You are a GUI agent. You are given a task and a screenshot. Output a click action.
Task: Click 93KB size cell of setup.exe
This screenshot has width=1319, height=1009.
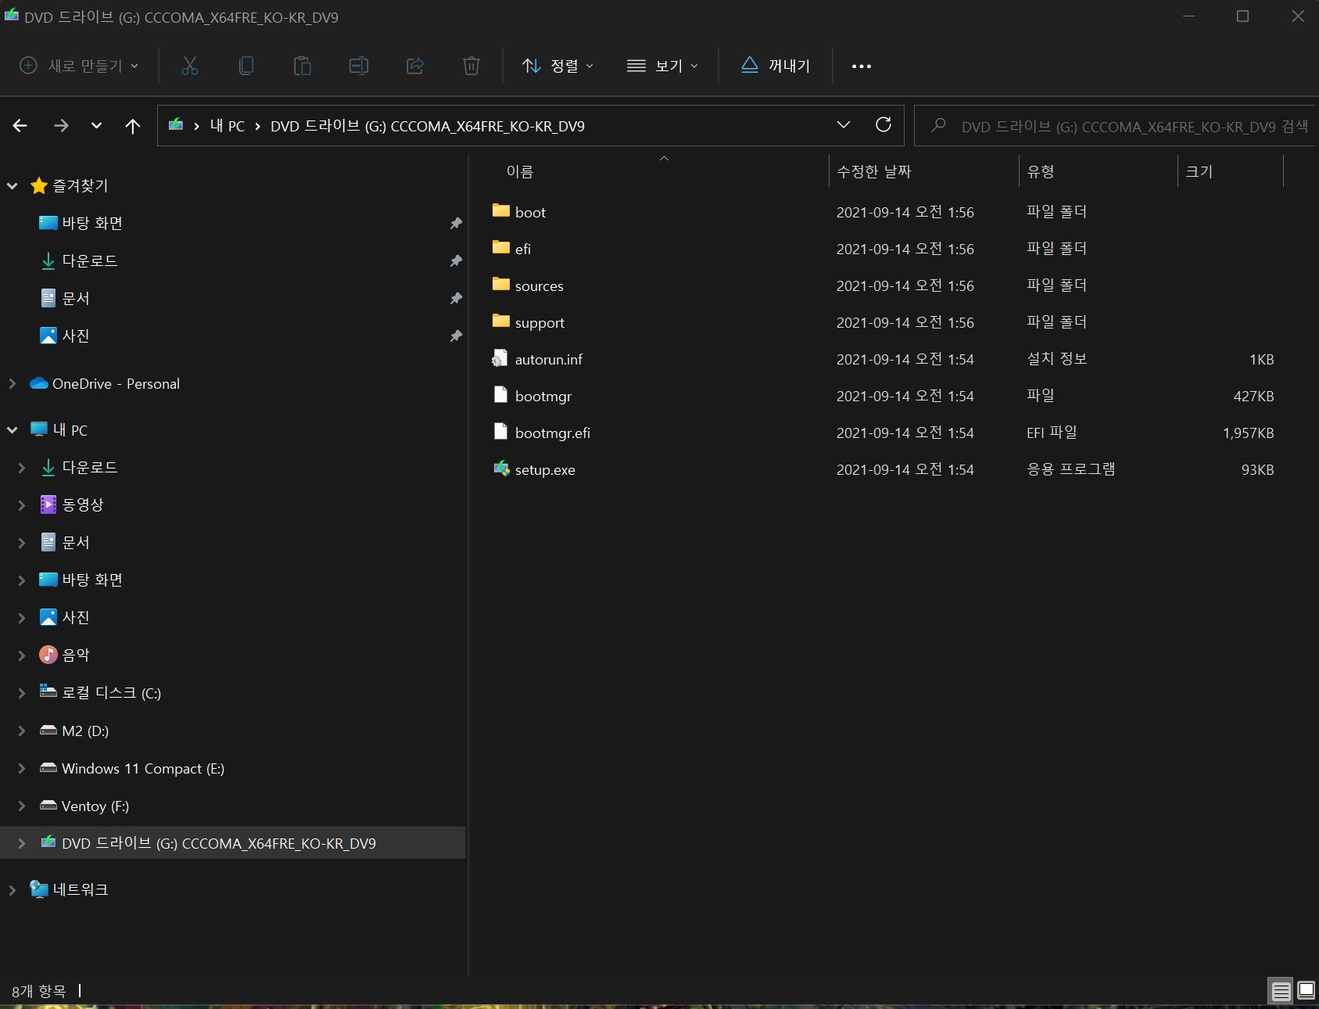[1257, 469]
